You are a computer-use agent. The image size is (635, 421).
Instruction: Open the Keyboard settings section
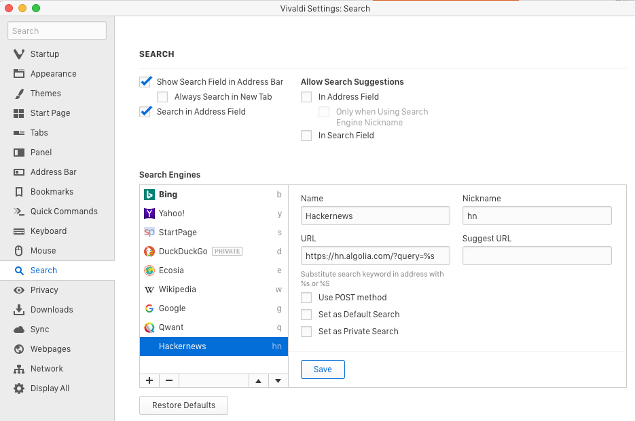click(x=50, y=230)
